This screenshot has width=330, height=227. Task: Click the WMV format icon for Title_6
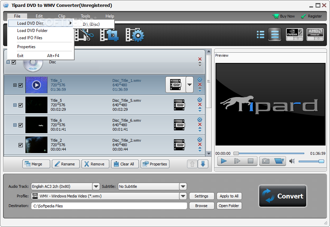pyautogui.click(x=179, y=125)
